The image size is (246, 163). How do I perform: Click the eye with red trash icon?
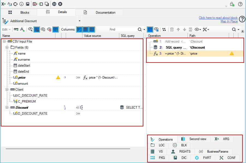click(49, 29)
